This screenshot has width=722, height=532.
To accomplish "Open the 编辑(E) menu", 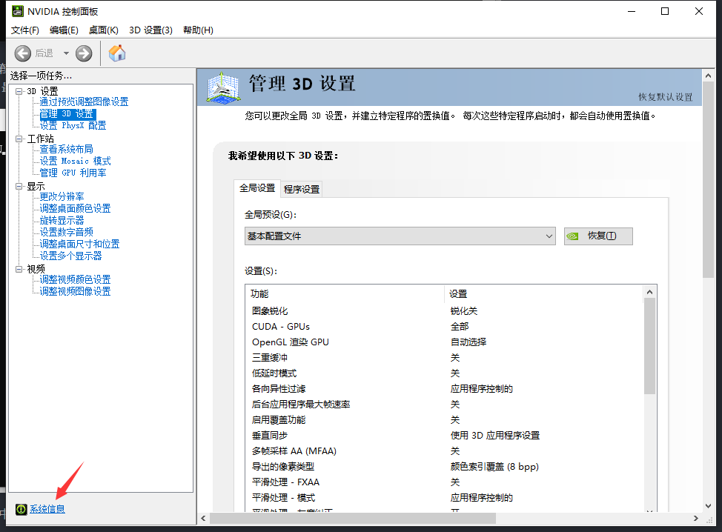I will (x=64, y=30).
